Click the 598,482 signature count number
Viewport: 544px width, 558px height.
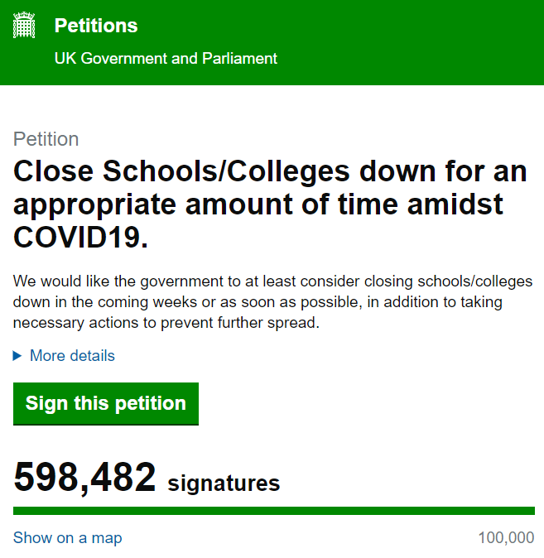84,478
